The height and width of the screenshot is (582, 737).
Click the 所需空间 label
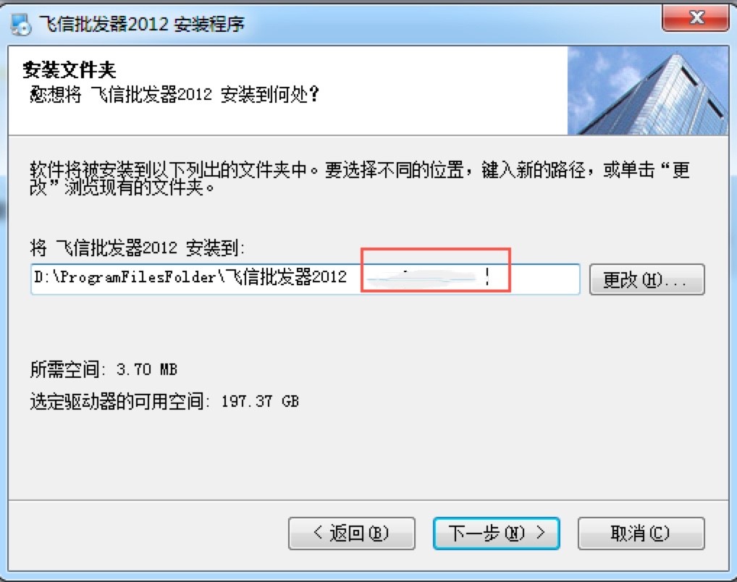[64, 369]
